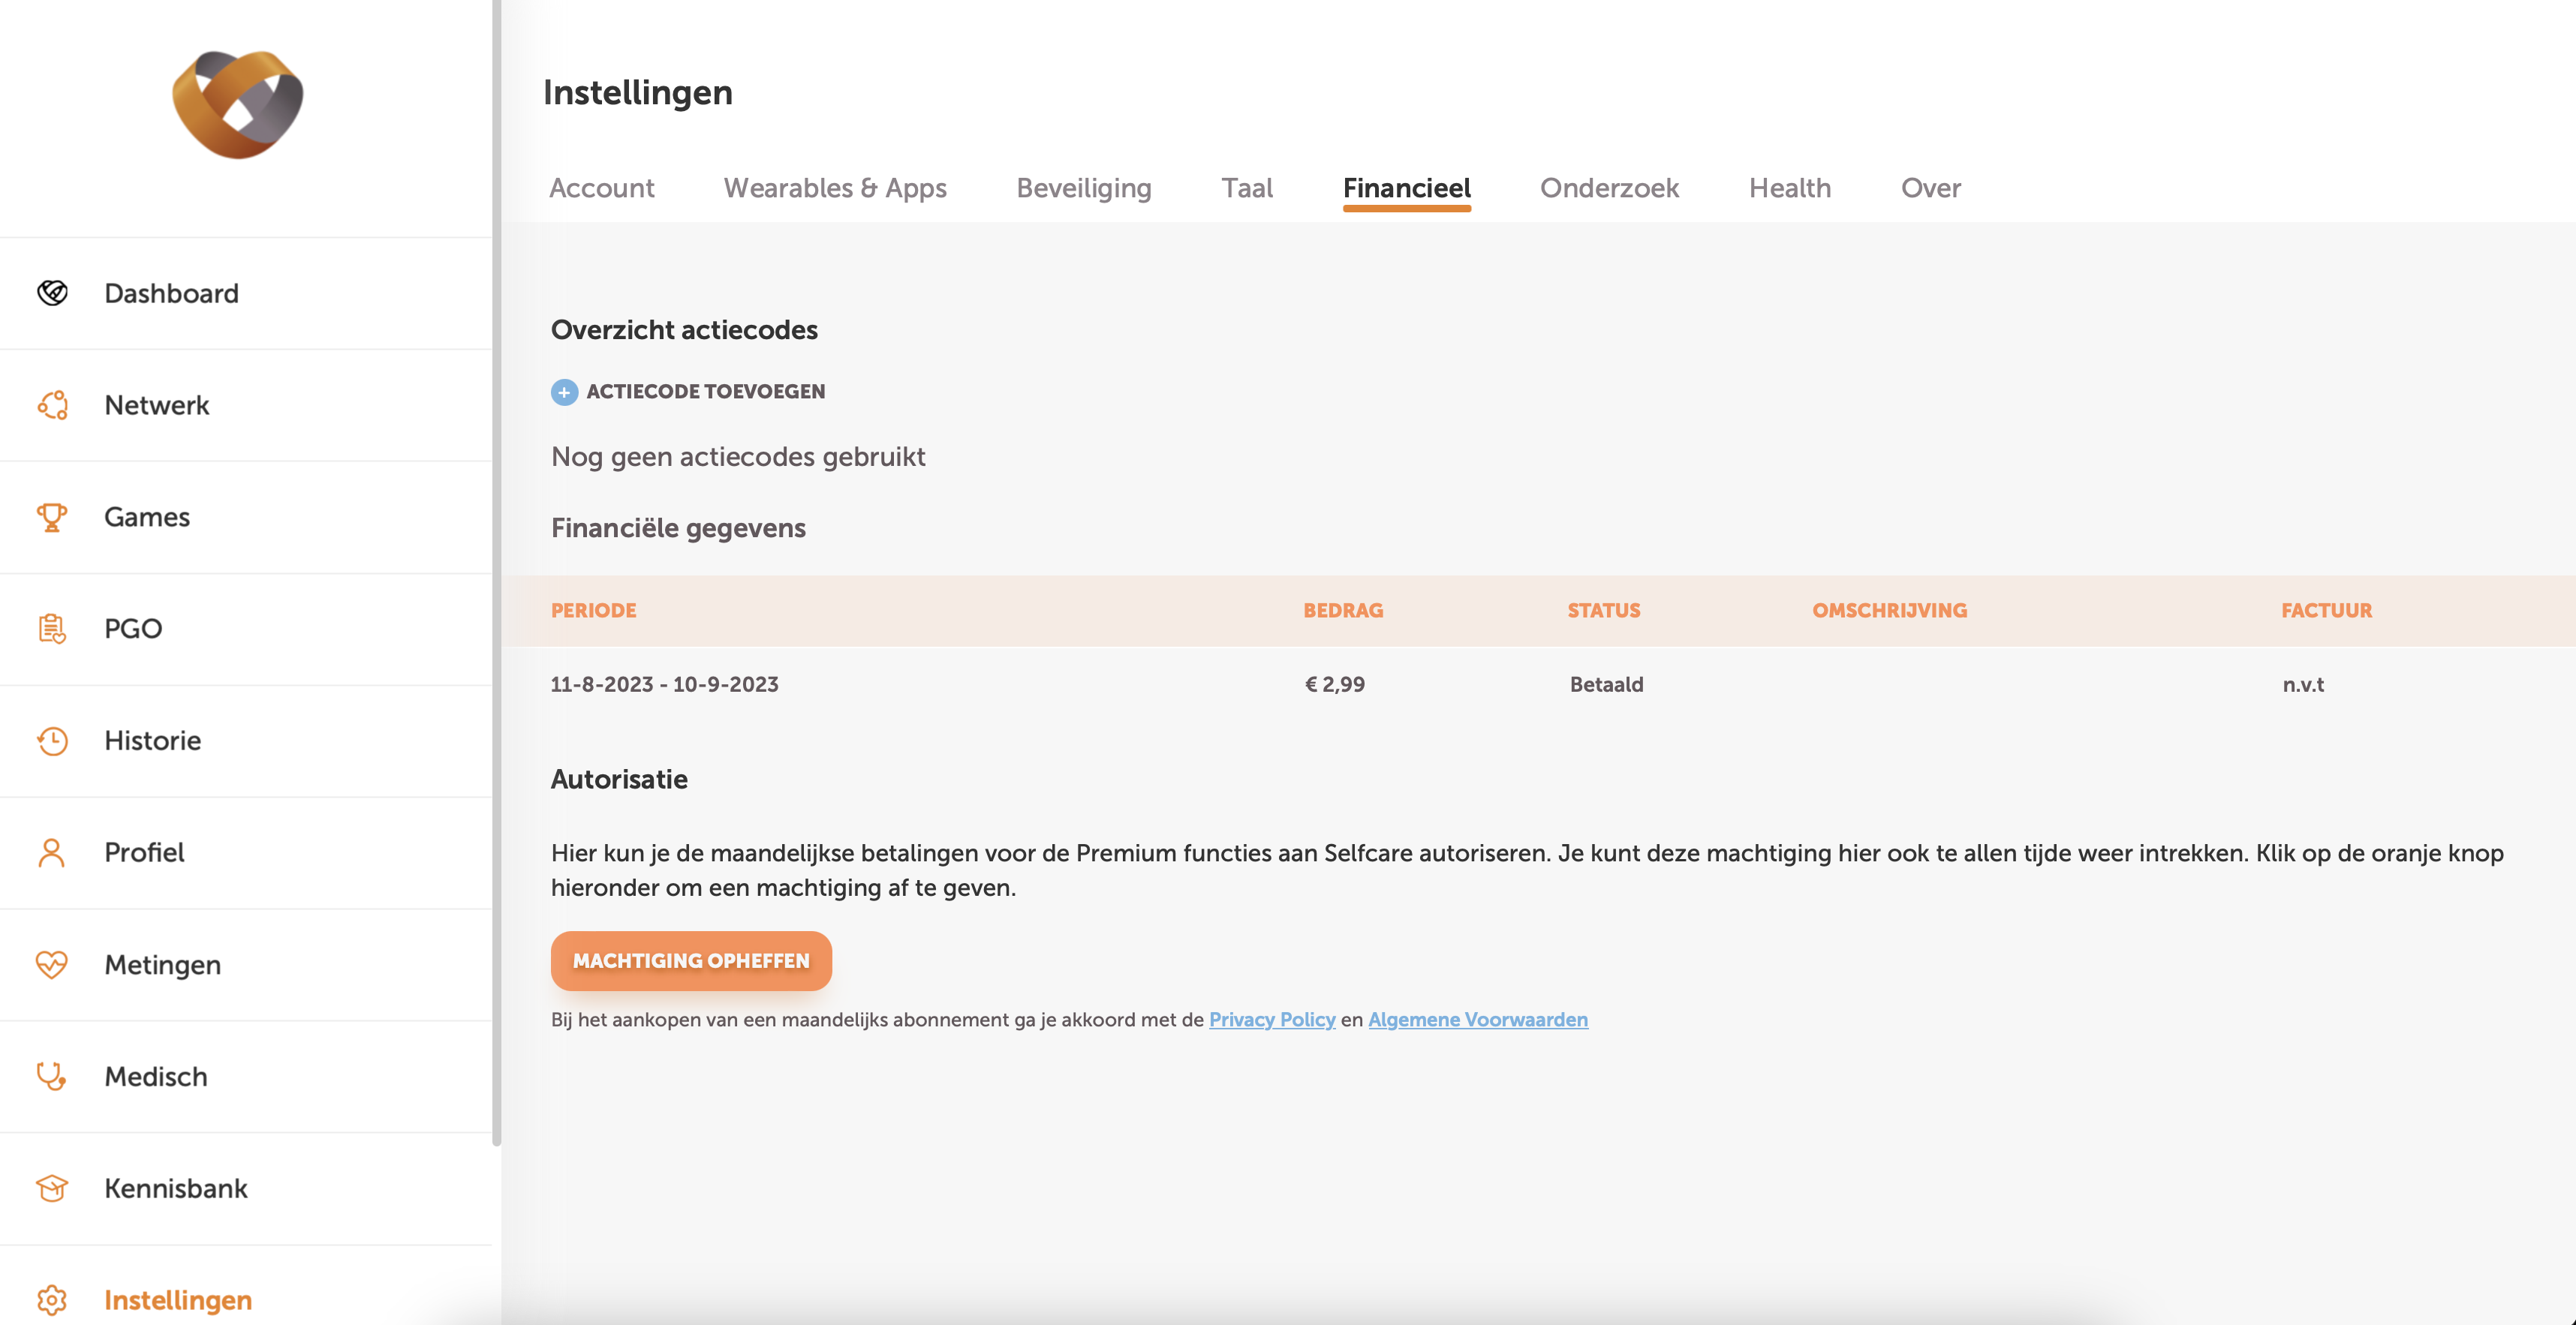Viewport: 2576px width, 1325px height.
Task: Open the Algemene Voorwaarden link
Action: click(x=1477, y=1019)
